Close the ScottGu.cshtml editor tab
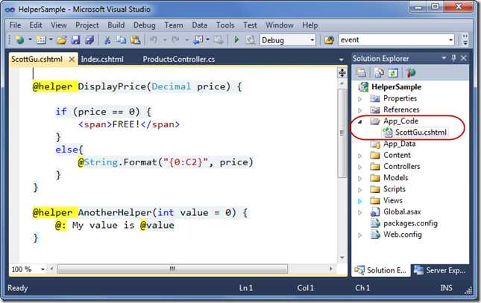The width and height of the screenshot is (481, 303). [72, 59]
